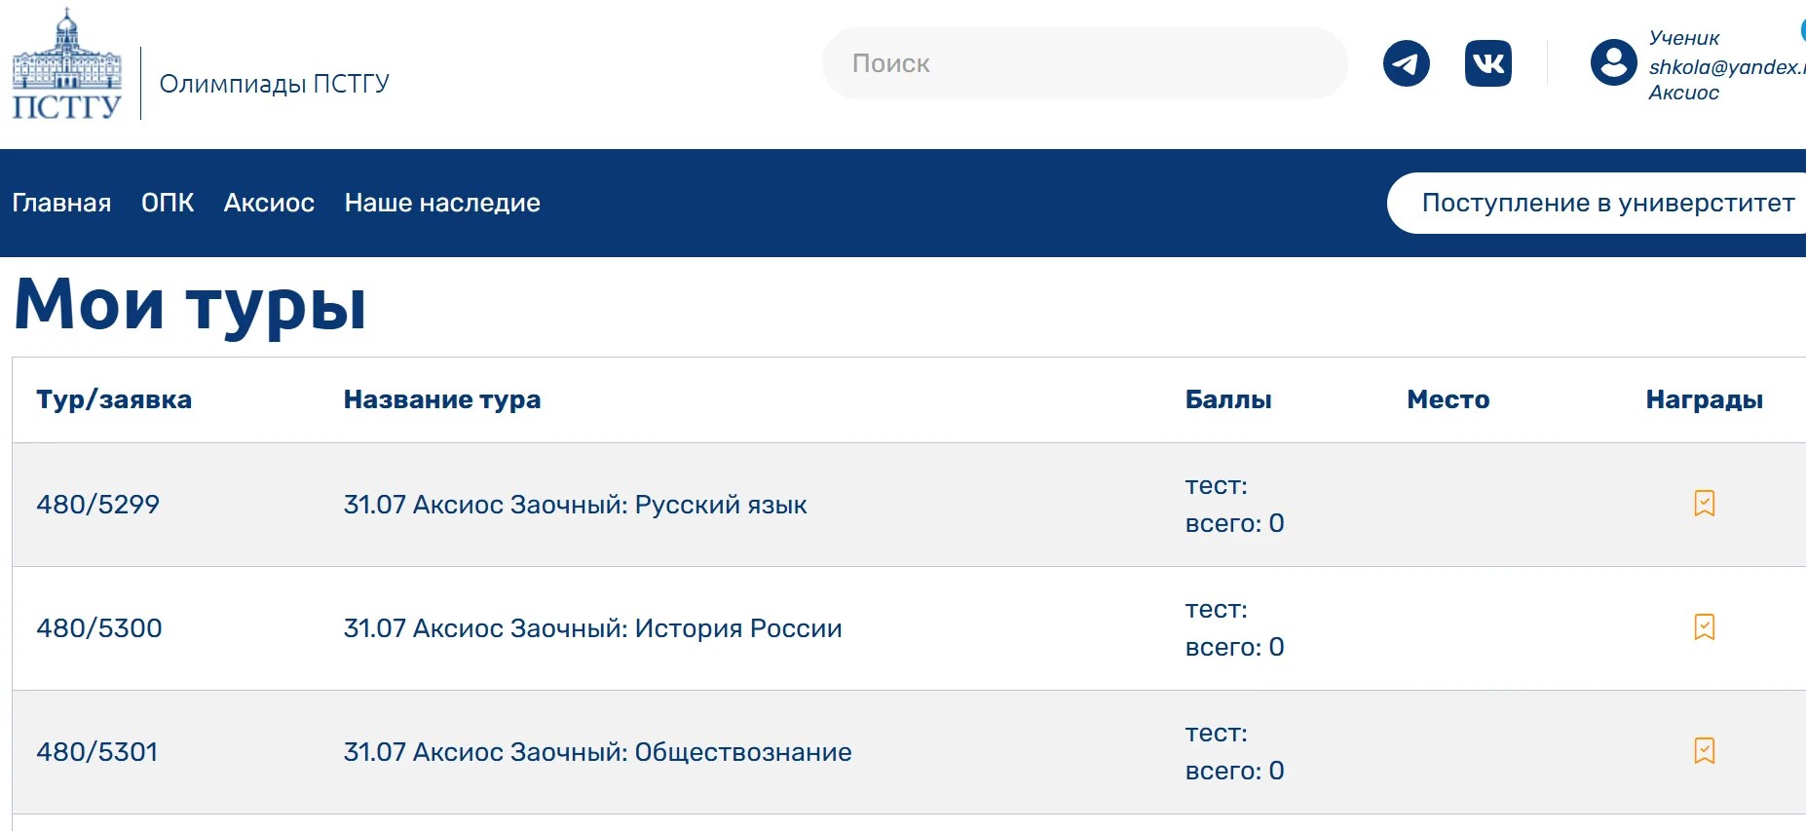Click the application number 480/5301
Viewport: 1806px width, 831px height.
96,752
